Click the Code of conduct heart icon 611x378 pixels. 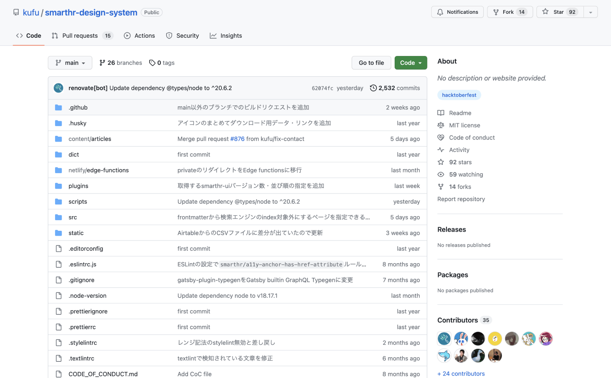(x=441, y=137)
